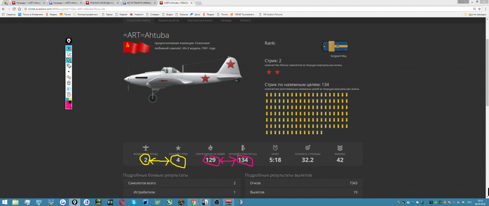Open the Новости bookmark

pyautogui.click(x=136, y=14)
